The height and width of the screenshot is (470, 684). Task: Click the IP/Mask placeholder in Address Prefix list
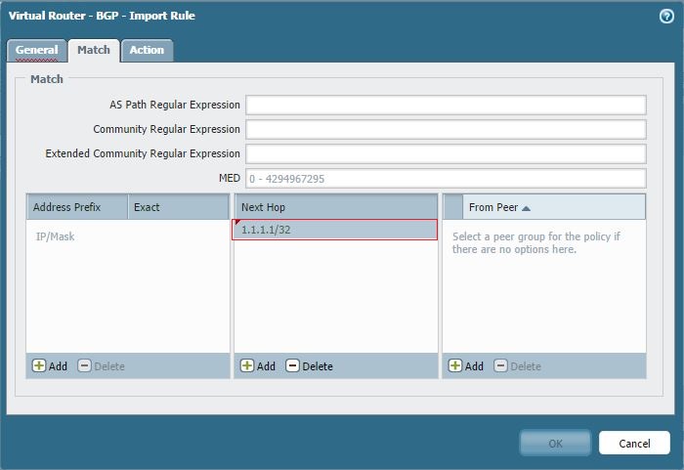click(x=55, y=236)
